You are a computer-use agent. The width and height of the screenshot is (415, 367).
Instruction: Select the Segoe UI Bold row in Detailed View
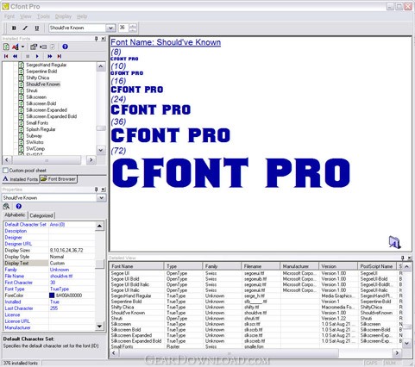(x=256, y=279)
